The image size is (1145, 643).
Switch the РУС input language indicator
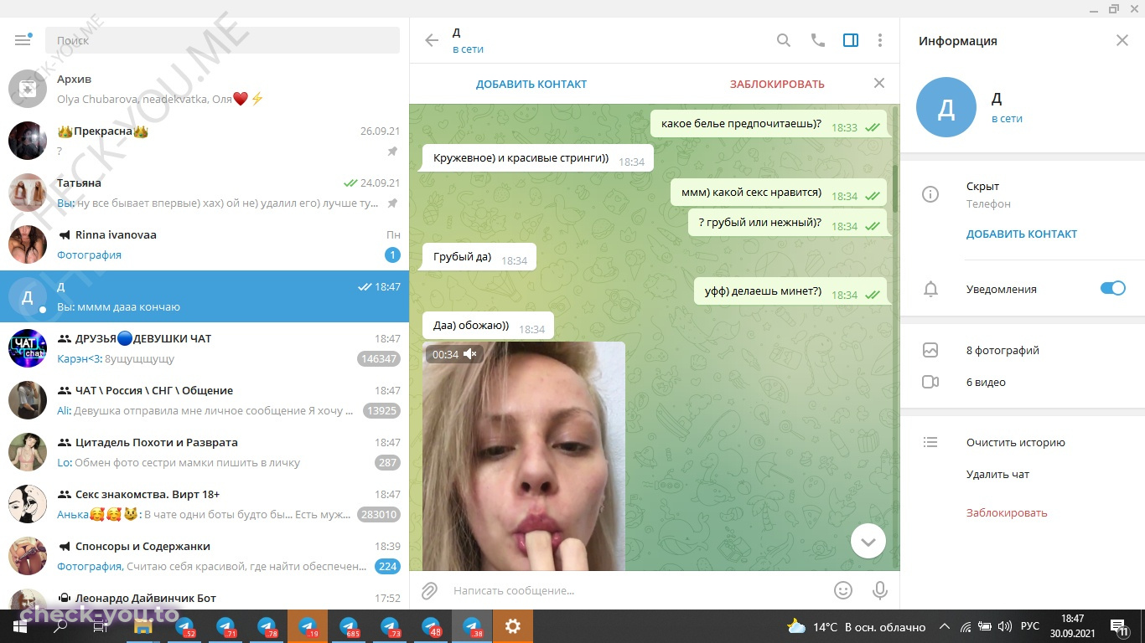pyautogui.click(x=1029, y=626)
